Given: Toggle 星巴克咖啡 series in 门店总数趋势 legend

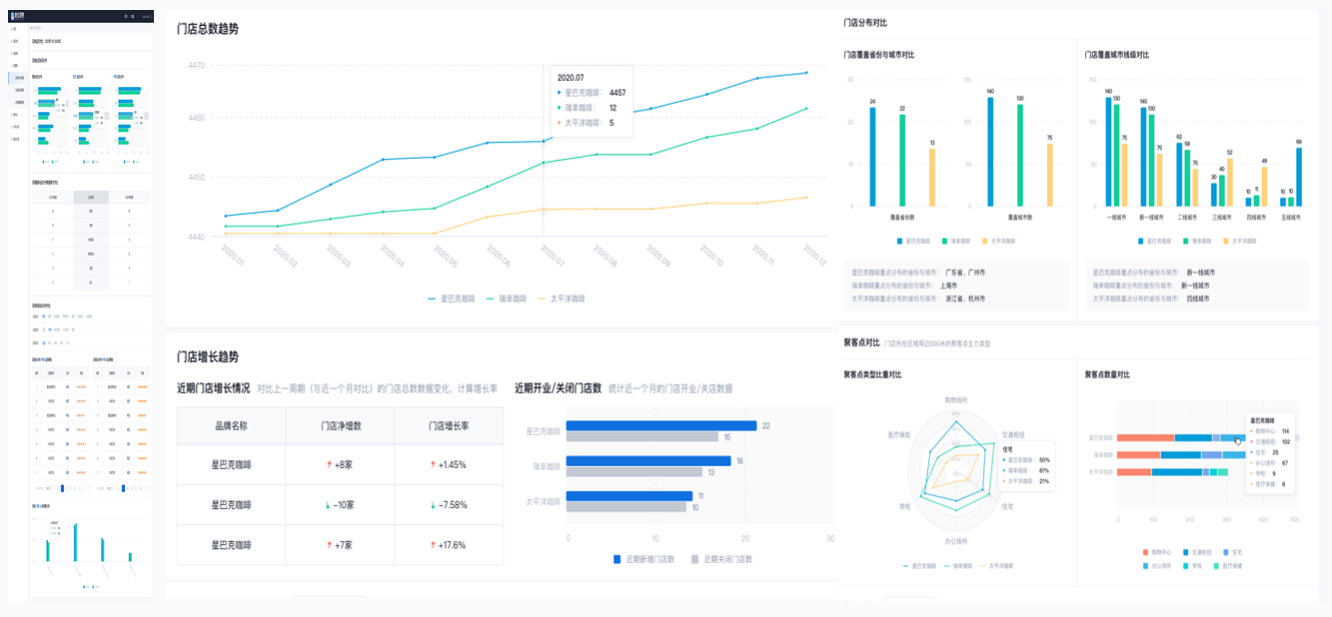Looking at the screenshot, I should [x=453, y=299].
